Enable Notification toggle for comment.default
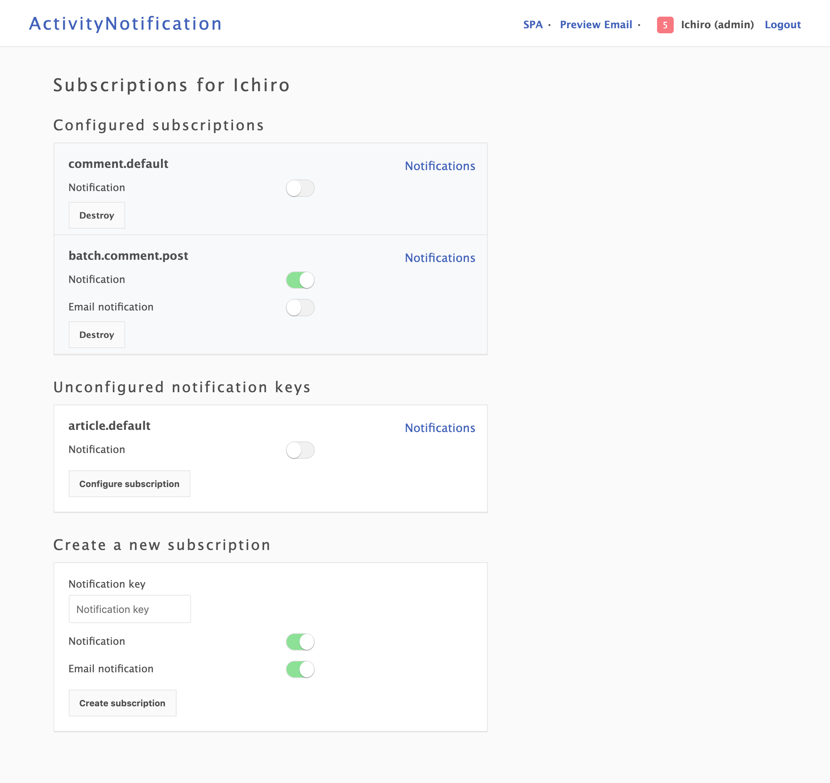The height and width of the screenshot is (783, 830). point(300,189)
